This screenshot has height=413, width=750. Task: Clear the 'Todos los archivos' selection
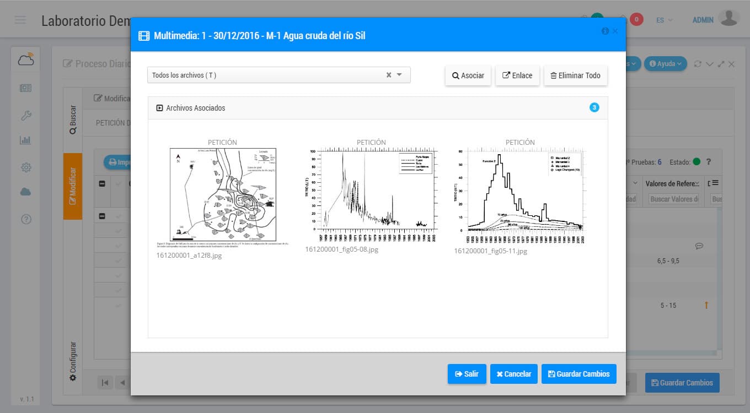click(x=388, y=75)
